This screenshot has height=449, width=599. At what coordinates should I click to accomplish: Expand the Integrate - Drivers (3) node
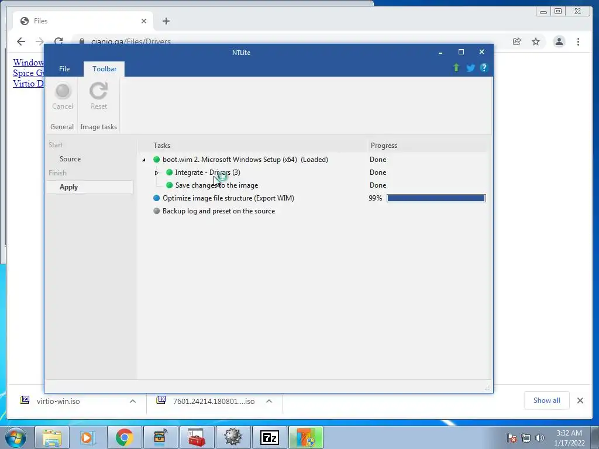pos(156,173)
